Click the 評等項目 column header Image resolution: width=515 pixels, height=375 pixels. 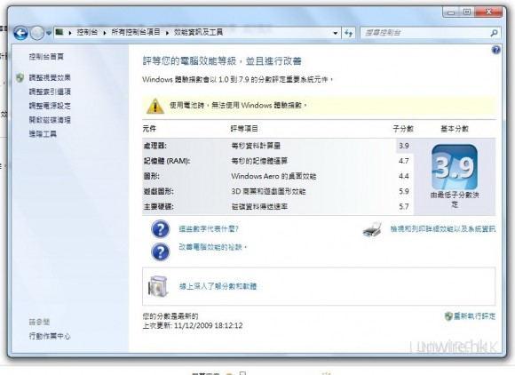pyautogui.click(x=244, y=129)
